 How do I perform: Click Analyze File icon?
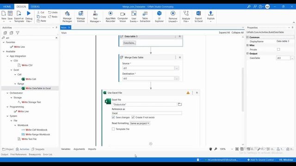click(186, 13)
